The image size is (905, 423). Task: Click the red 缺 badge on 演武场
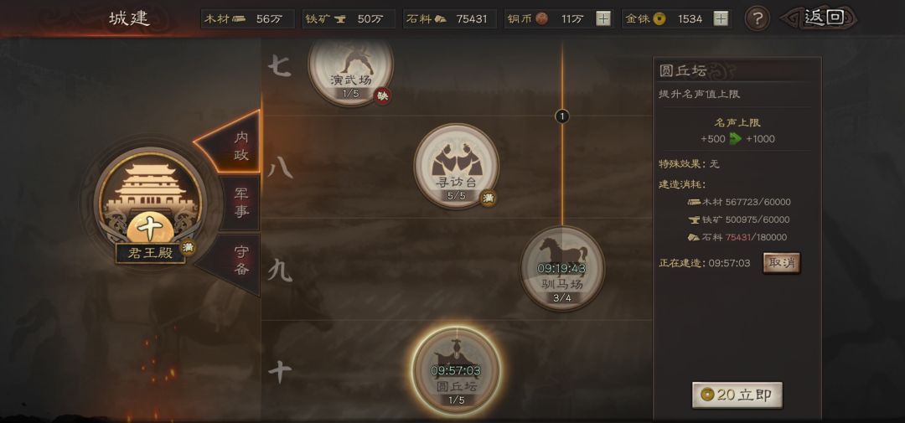click(x=381, y=95)
